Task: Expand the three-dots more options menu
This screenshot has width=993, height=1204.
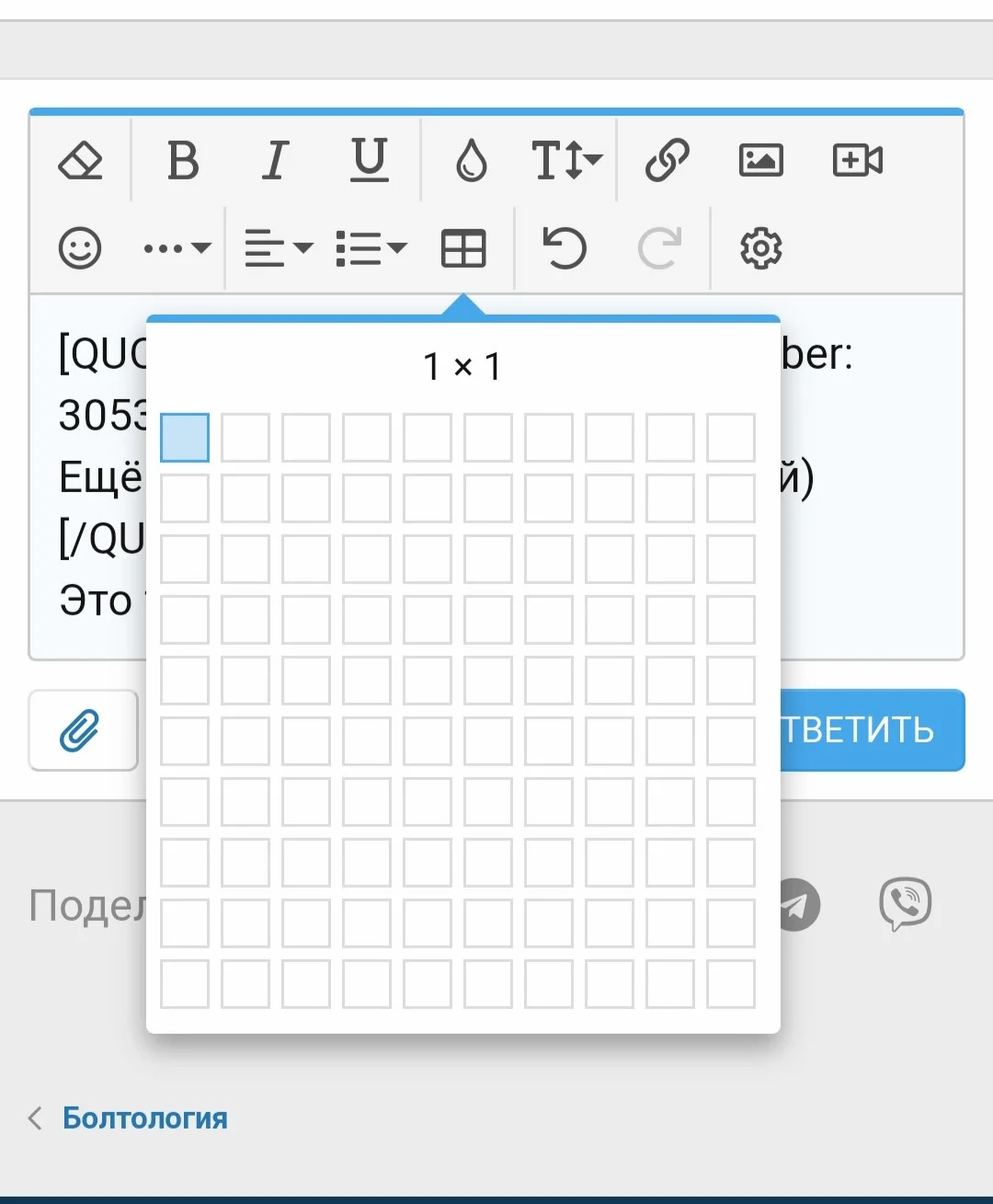Action: pyautogui.click(x=177, y=248)
